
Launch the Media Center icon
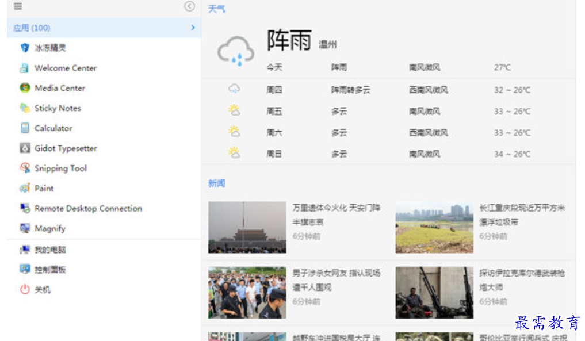pos(25,88)
